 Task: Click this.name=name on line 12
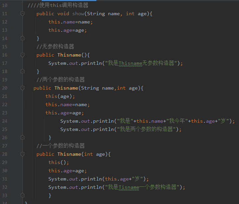pos(71,22)
